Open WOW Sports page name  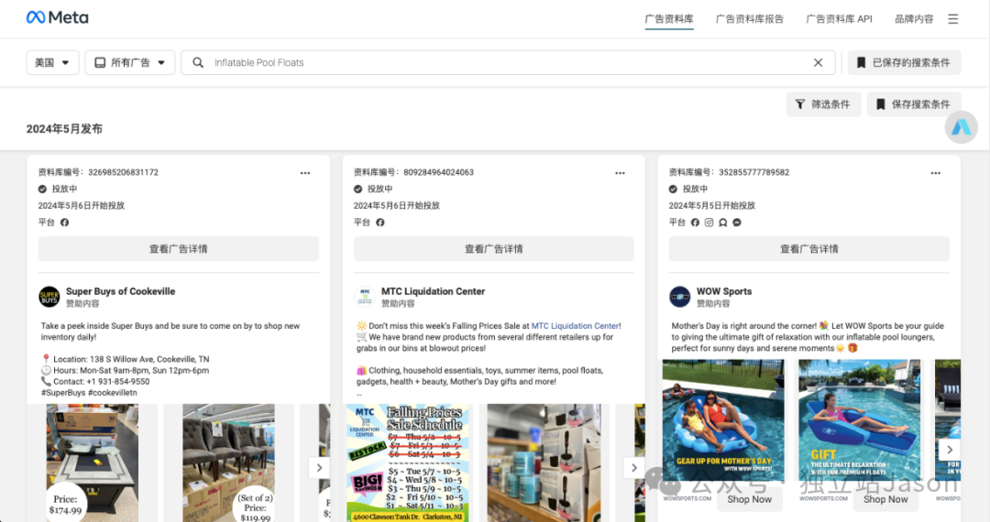tap(724, 291)
